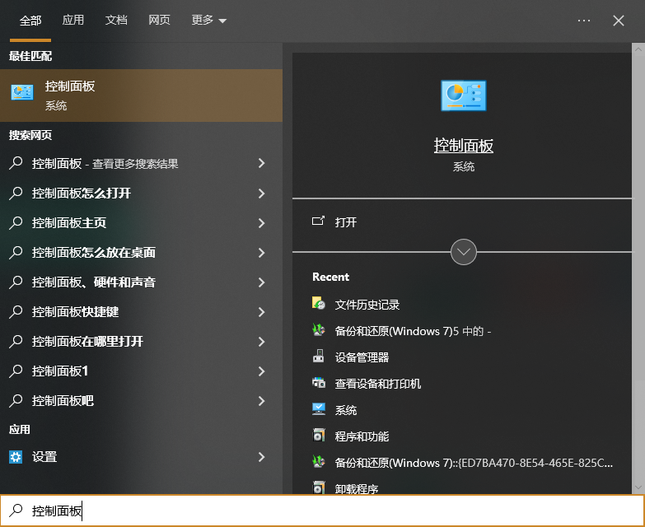Viewport: 645px width, 527px height.
Task: Click search icon beside 控制面板主页
Action: [x=16, y=222]
